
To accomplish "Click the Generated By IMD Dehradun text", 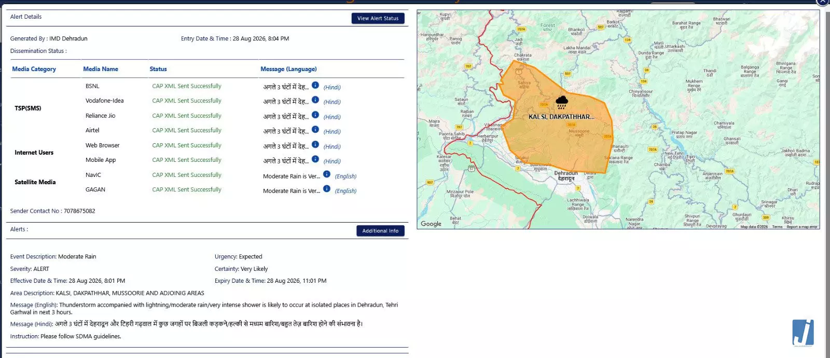I will click(49, 38).
